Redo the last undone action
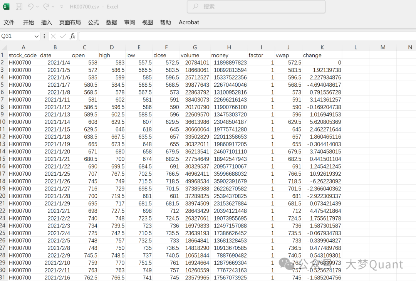This screenshot has height=281, width=416. (46, 7)
